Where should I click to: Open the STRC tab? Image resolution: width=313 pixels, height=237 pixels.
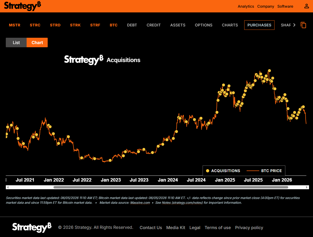click(35, 25)
